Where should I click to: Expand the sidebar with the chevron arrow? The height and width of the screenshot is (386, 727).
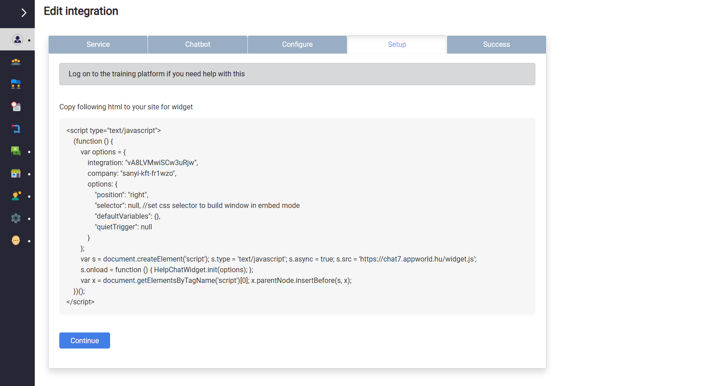pos(24,13)
